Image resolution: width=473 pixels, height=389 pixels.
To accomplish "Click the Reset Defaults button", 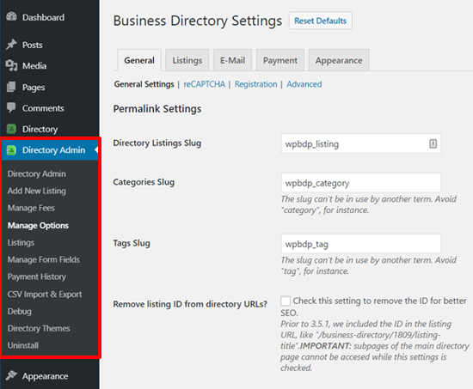I will pos(321,21).
